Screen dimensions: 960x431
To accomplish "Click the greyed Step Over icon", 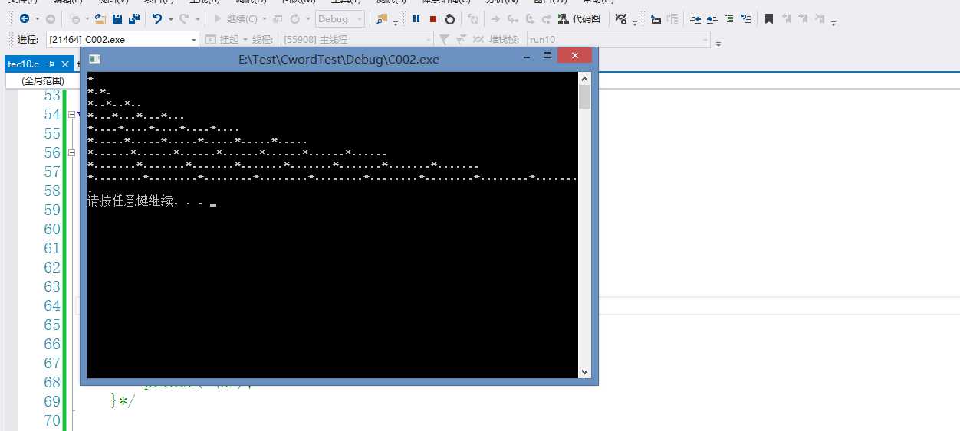I will (530, 18).
